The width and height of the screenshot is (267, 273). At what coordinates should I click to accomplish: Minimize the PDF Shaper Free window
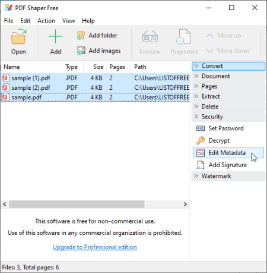coord(209,8)
